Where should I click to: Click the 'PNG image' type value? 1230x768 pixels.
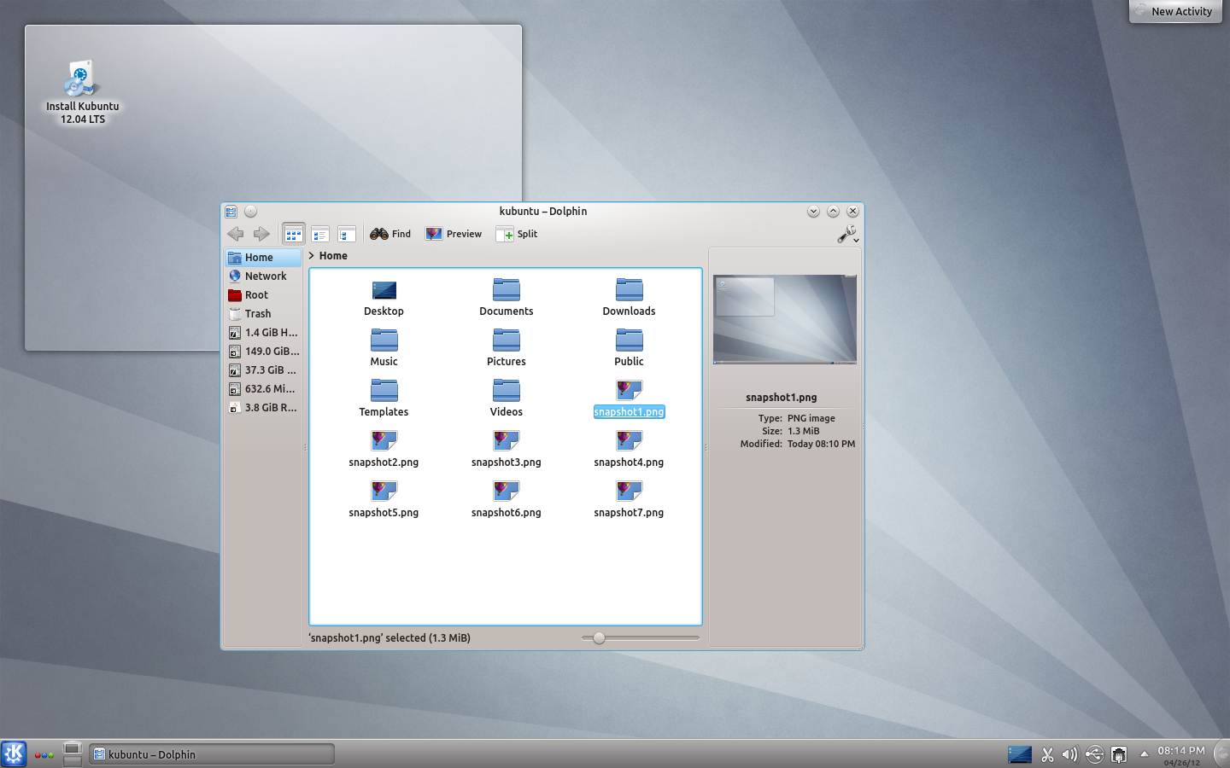(x=811, y=418)
